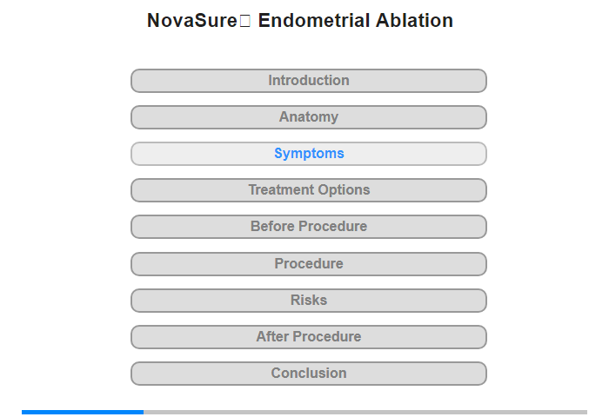Viewport: 609px width, 417px height.
Task: Jump to the Conclusion section
Action: pyautogui.click(x=309, y=374)
